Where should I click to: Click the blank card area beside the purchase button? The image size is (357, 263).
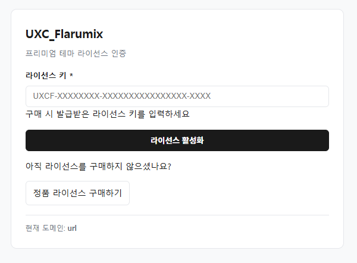228,193
